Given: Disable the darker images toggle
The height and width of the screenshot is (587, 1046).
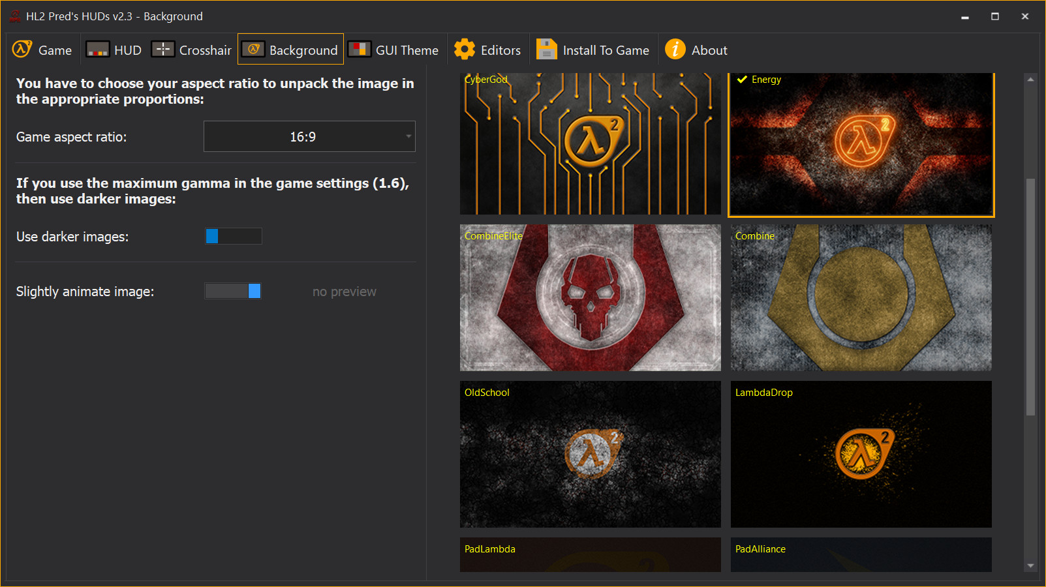Looking at the screenshot, I should click(233, 236).
